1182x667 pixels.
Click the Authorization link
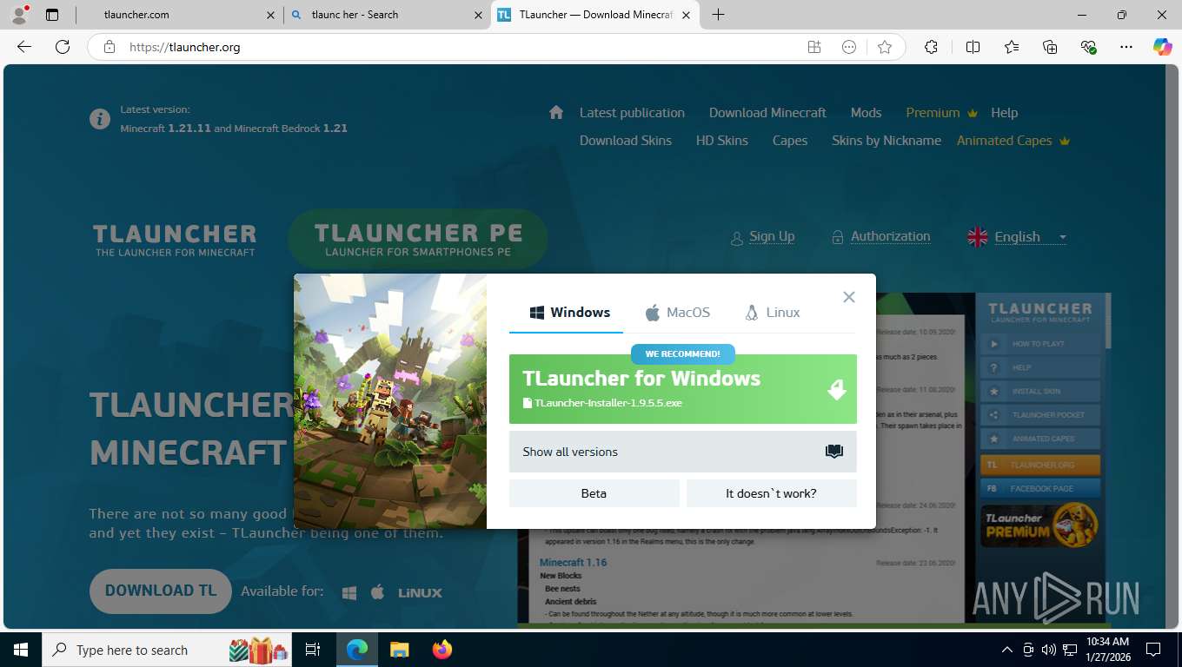click(890, 236)
